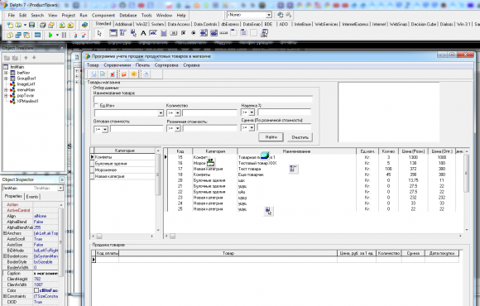Image resolution: width=480 pixels, height=306 pixels.
Task: Click the Save icon in Delphi toolbar
Action: pos(31,25)
